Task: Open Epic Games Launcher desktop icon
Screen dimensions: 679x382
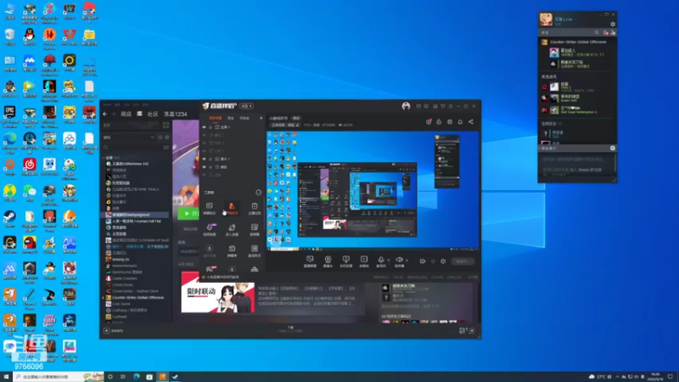Action: tap(9, 115)
